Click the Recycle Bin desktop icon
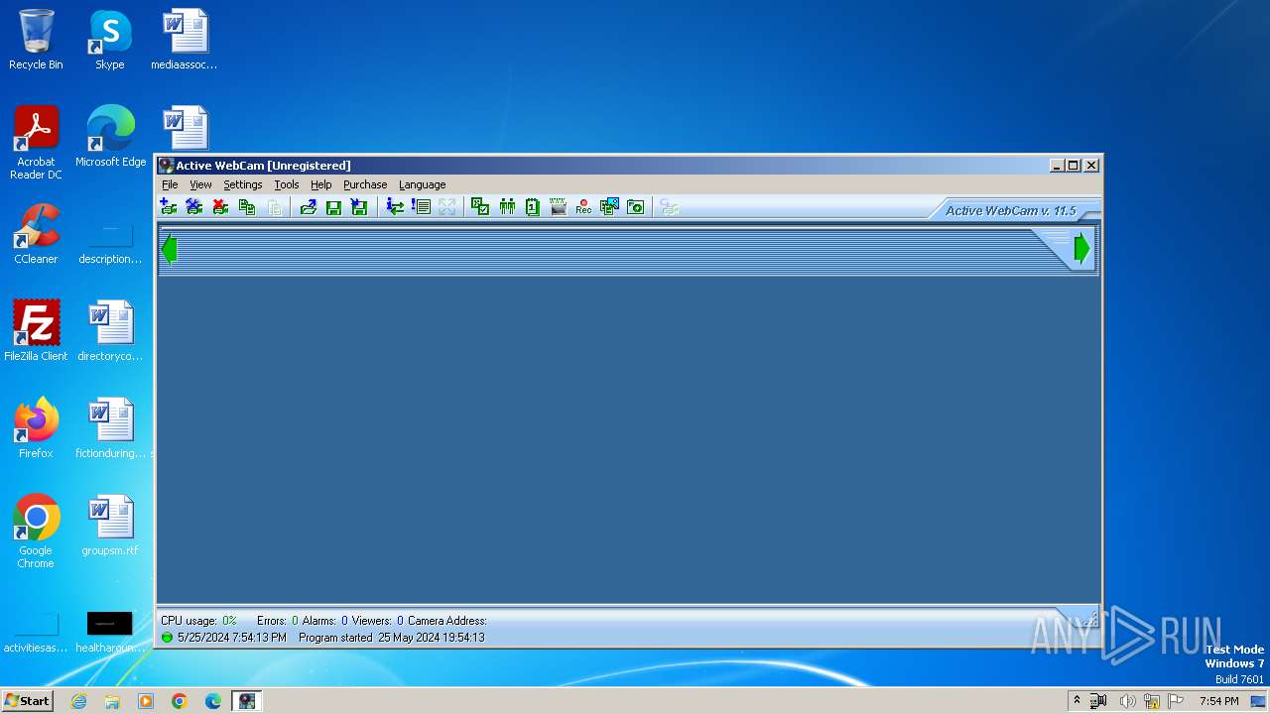This screenshot has height=714, width=1270. point(36,40)
